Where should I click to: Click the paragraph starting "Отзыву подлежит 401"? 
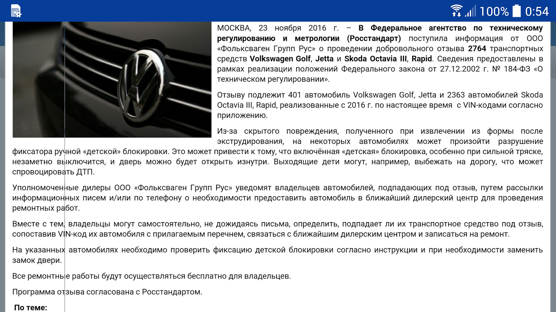point(380,105)
